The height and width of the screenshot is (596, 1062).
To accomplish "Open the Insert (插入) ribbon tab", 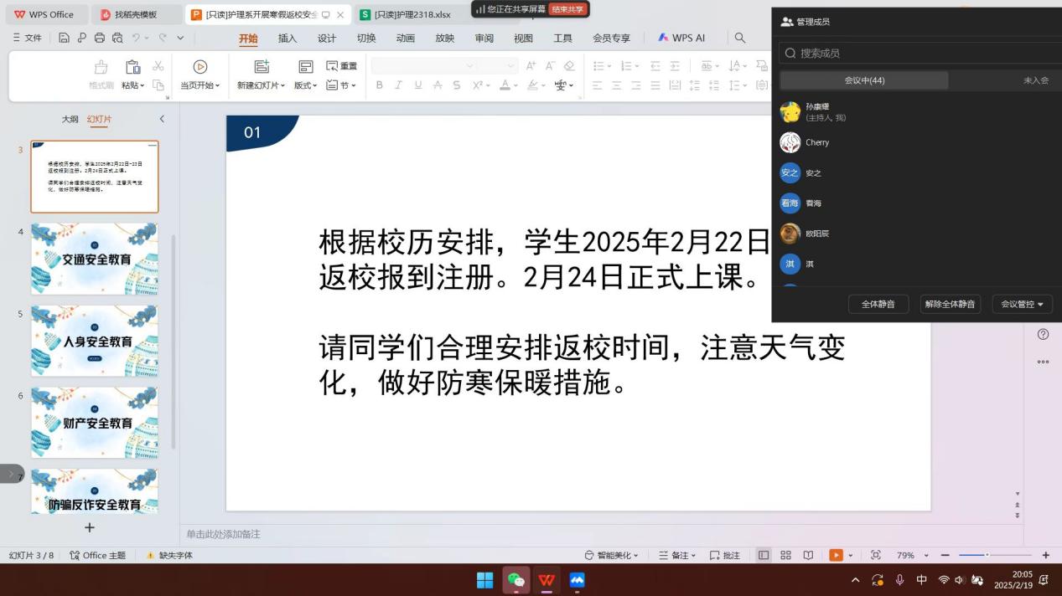I will pos(288,38).
